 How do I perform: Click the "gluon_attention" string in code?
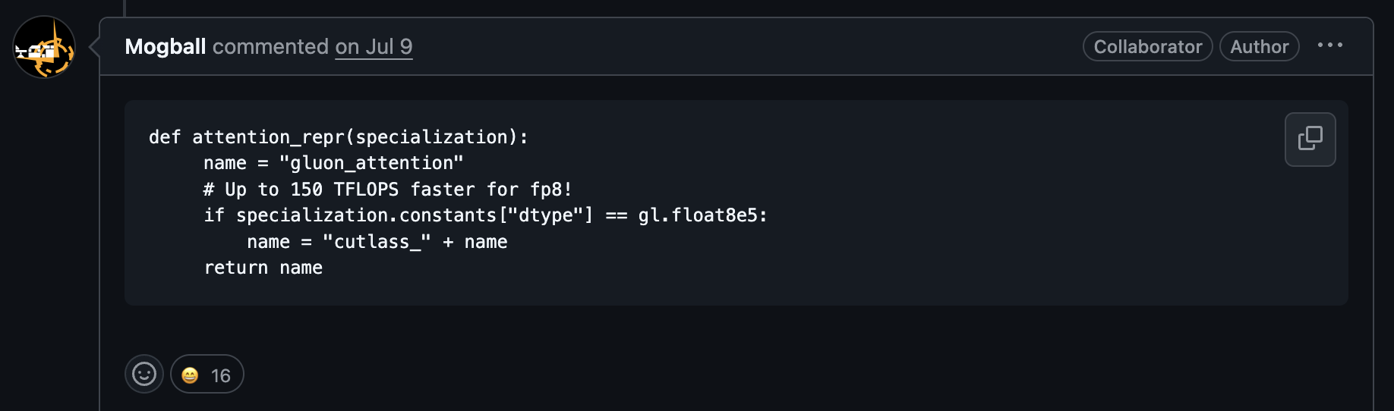click(x=371, y=163)
